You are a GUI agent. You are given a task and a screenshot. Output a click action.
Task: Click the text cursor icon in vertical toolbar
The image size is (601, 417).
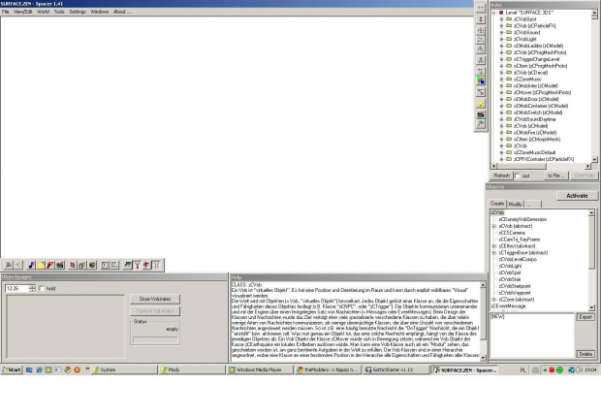point(481,72)
